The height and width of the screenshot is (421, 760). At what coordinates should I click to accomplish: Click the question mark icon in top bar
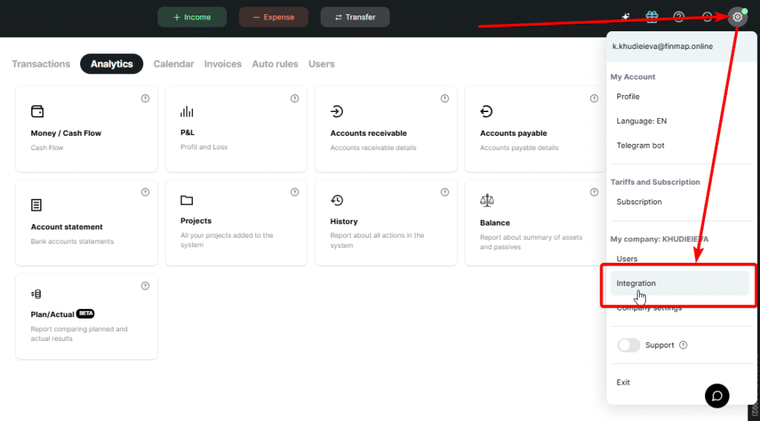(678, 17)
